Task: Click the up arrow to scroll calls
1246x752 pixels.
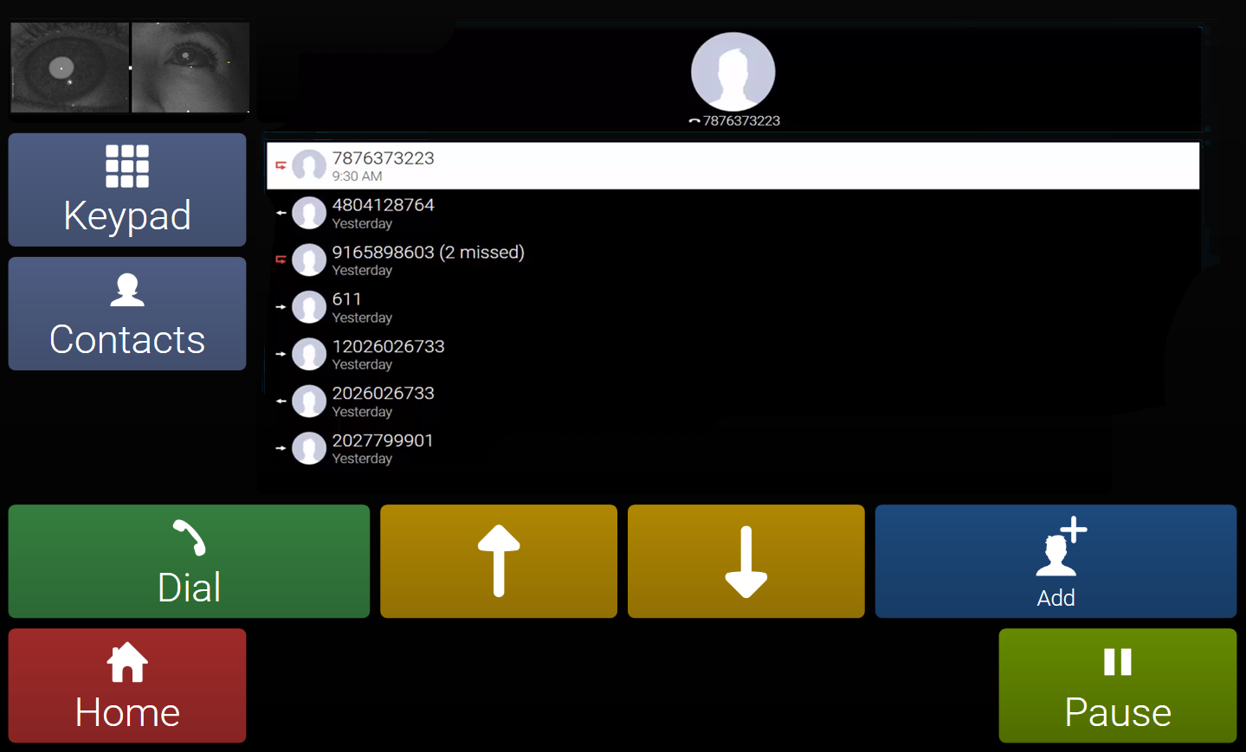Action: click(x=498, y=561)
